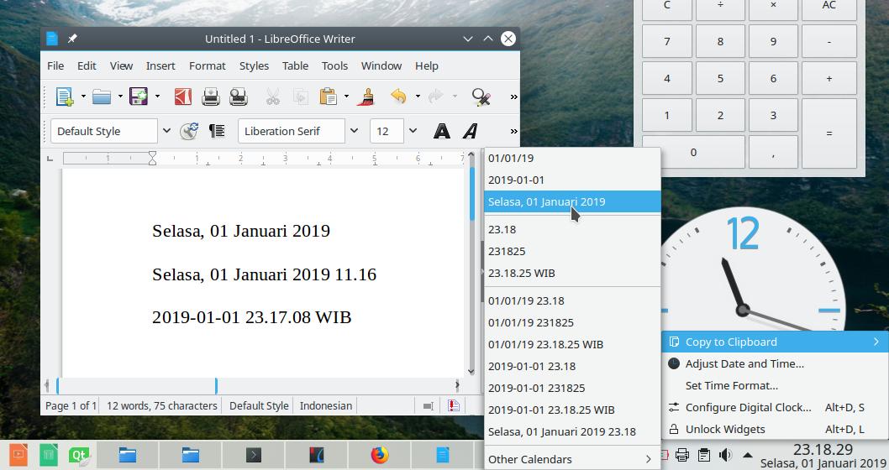This screenshot has height=470, width=889.
Task: Click the Undo arrow icon
Action: tap(399, 97)
